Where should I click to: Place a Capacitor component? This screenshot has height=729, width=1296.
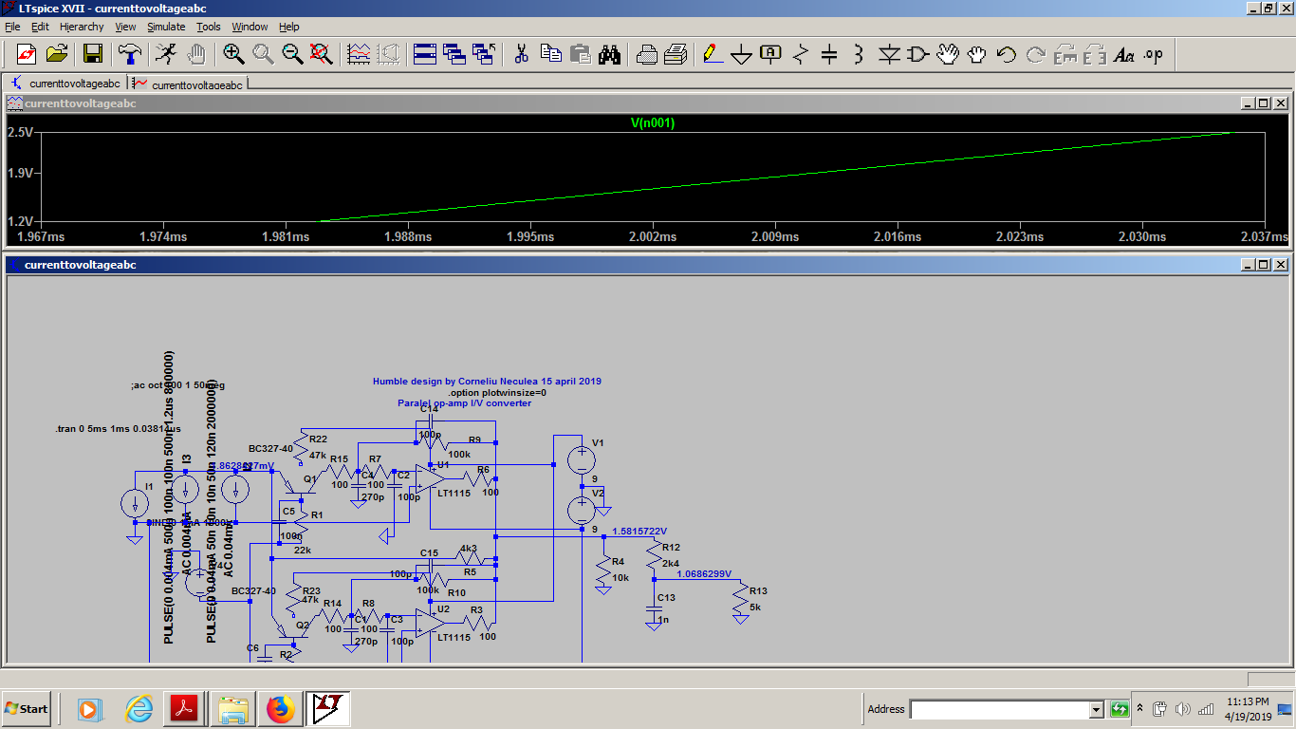pos(829,54)
